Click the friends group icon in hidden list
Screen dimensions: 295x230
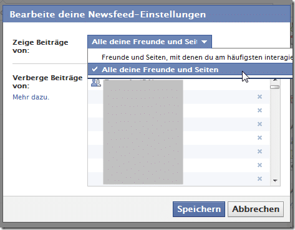[96, 83]
